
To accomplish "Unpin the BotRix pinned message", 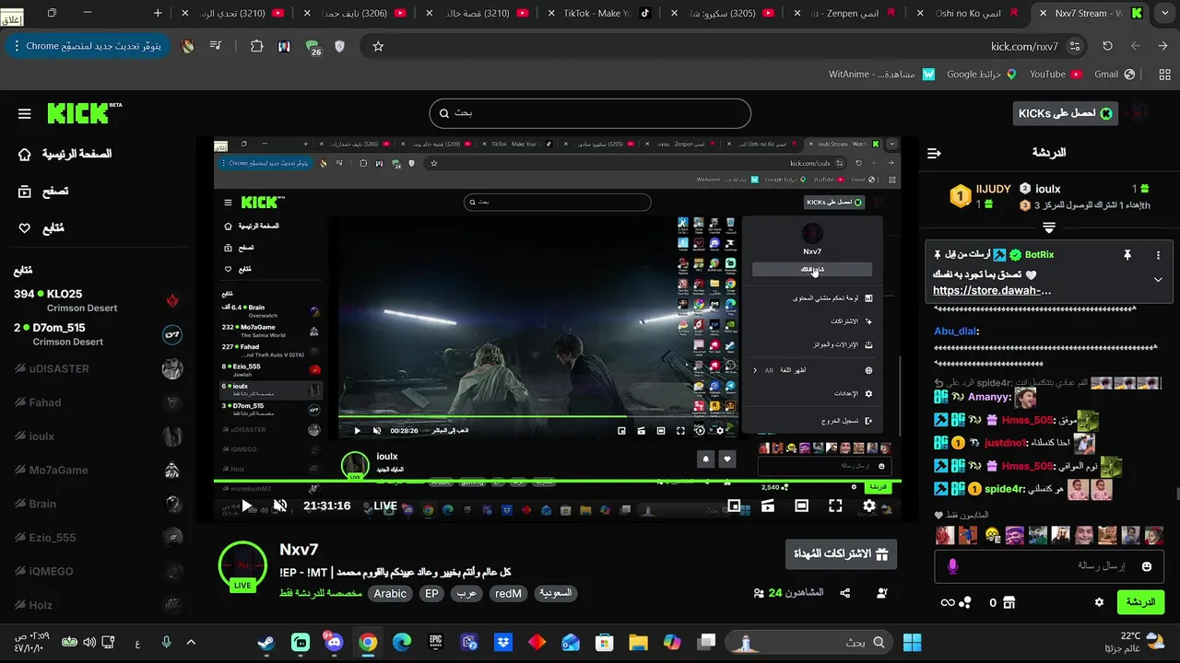I will coord(1127,255).
